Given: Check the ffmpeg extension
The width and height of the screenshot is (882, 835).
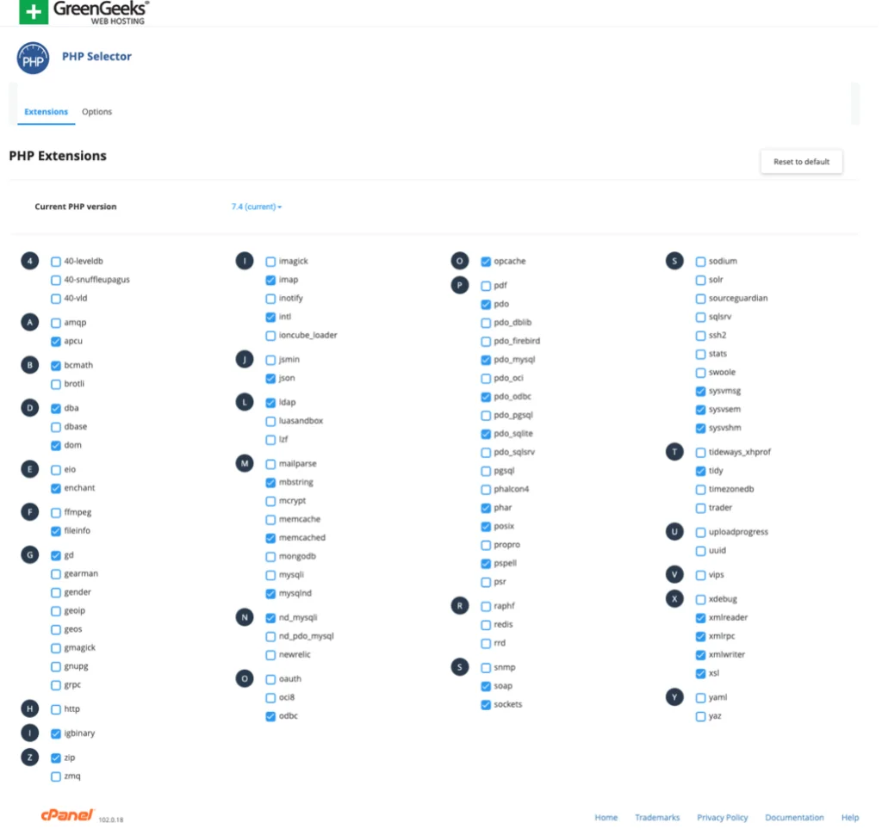Looking at the screenshot, I should pyautogui.click(x=56, y=512).
